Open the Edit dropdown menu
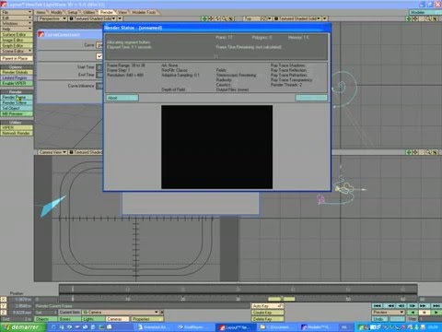 (x=17, y=18)
